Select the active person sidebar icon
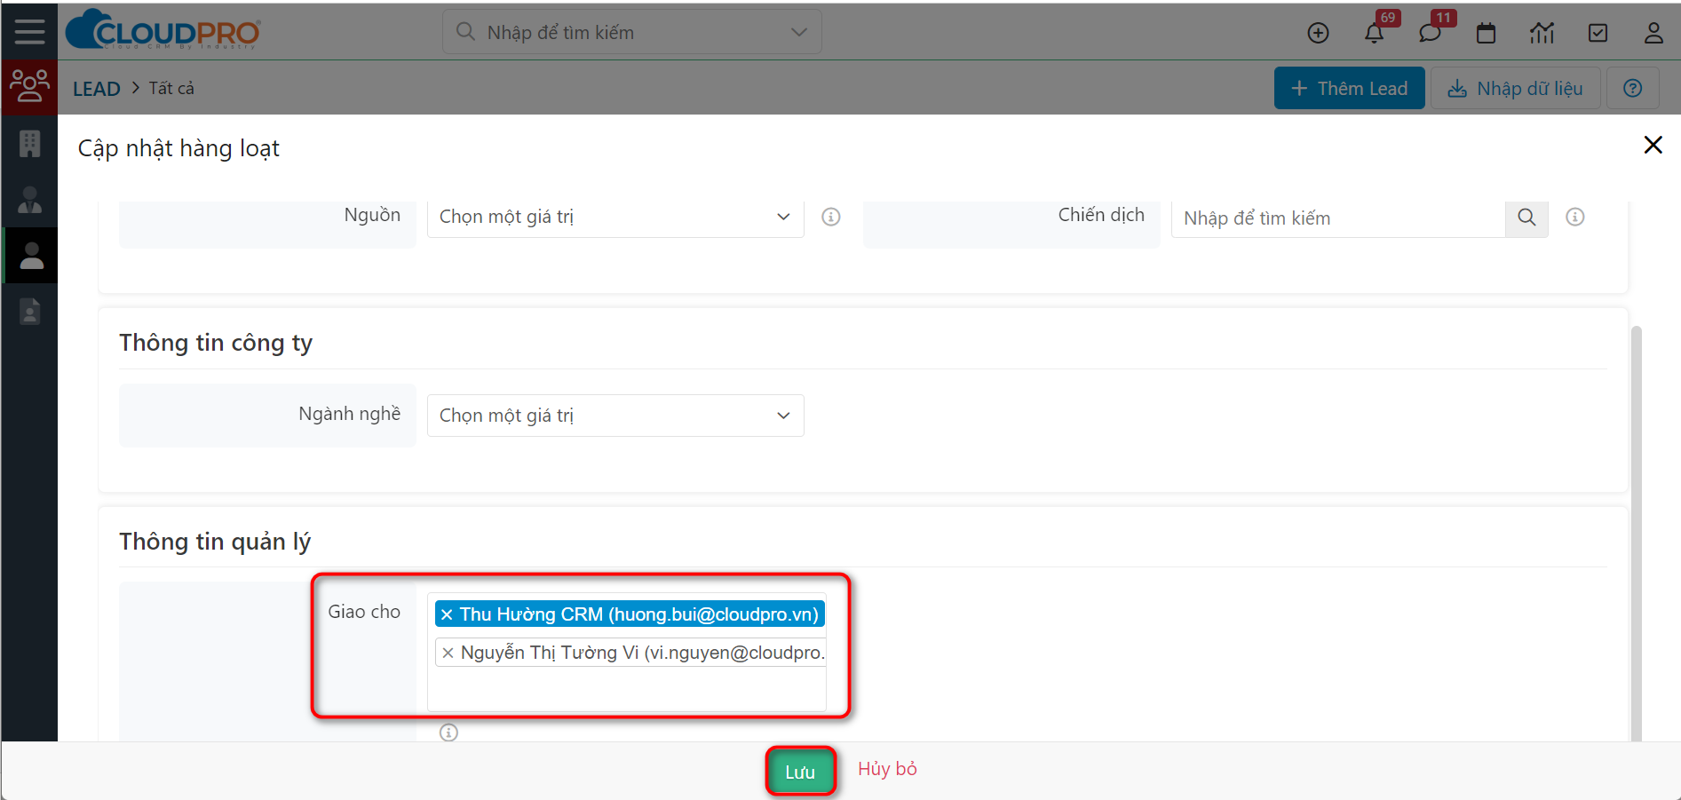1681x800 pixels. 31,256
